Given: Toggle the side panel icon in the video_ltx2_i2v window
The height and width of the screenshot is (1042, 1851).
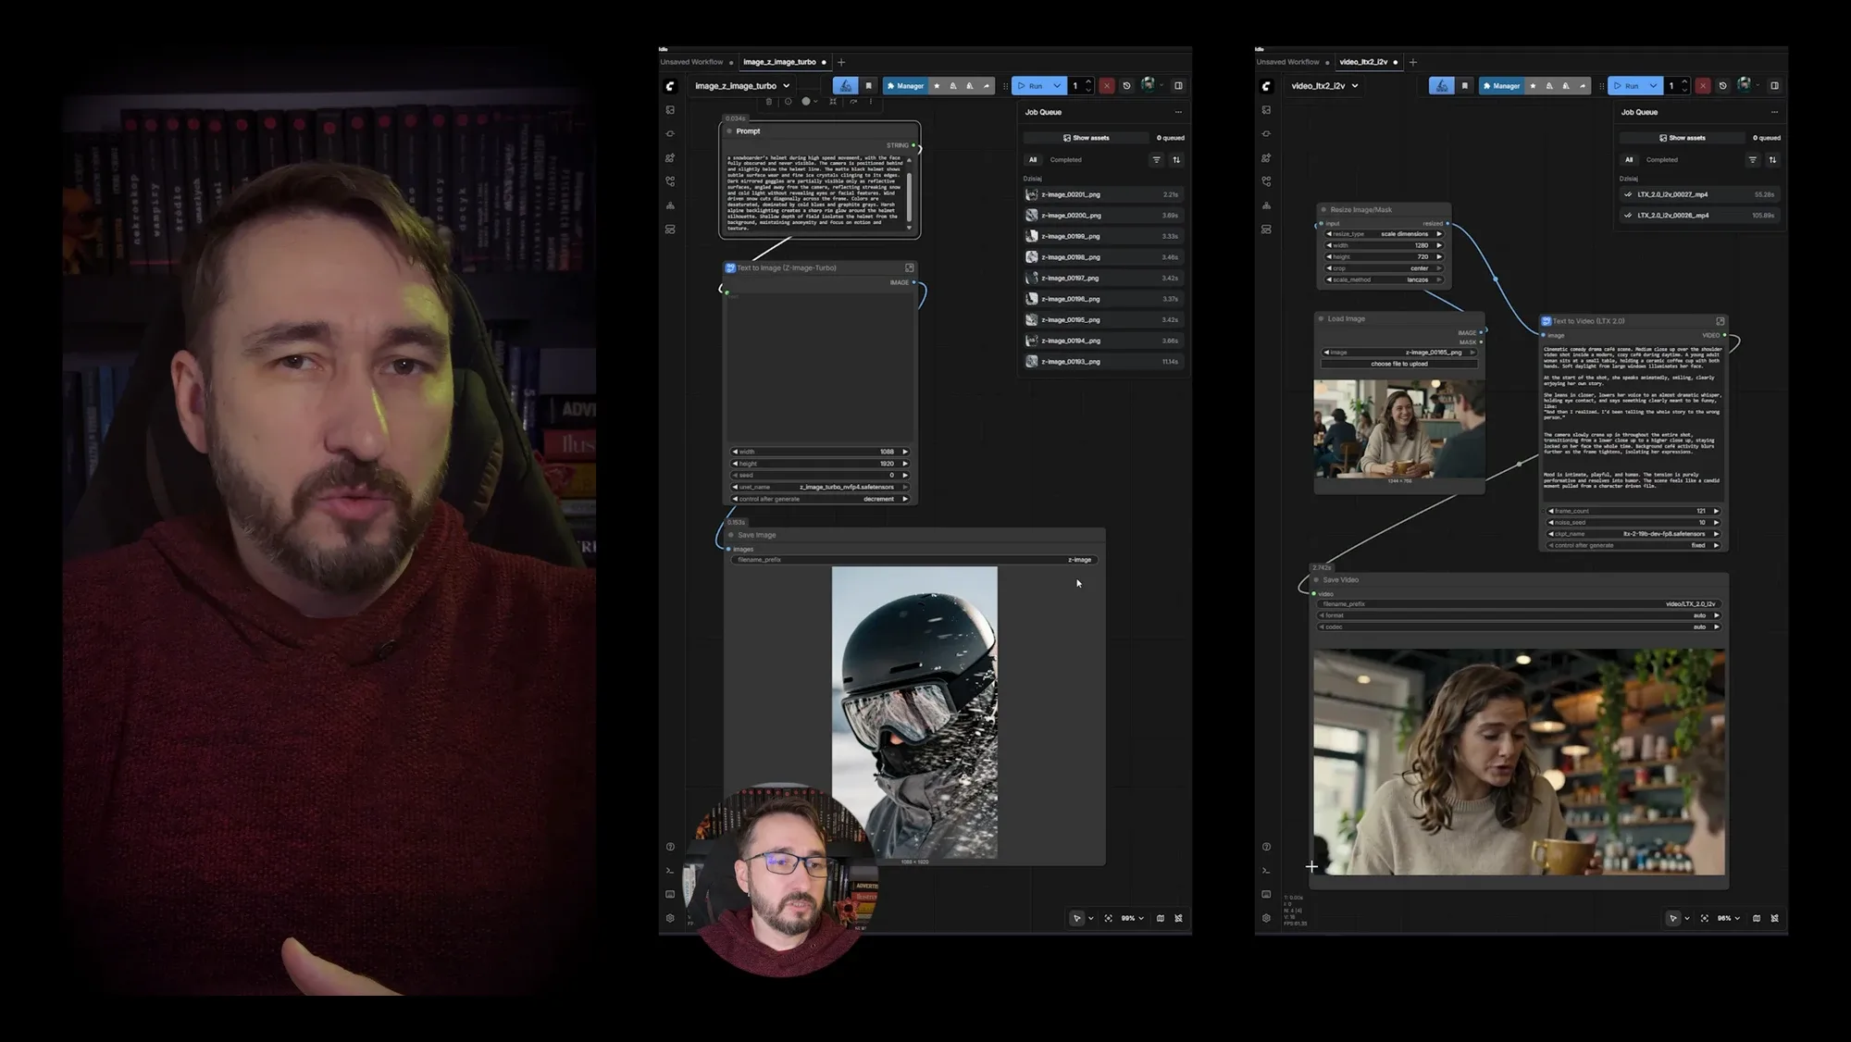Looking at the screenshot, I should pos(1774,86).
